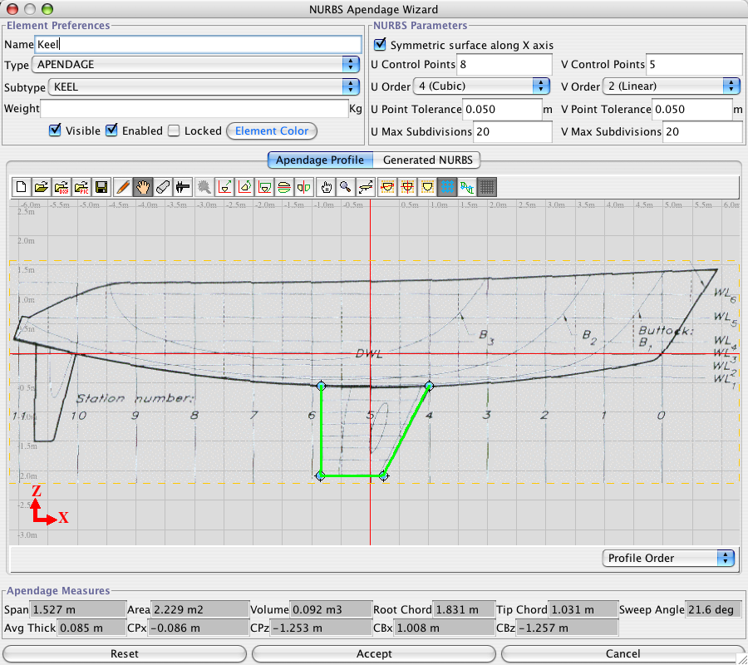Open file using the folder icon

click(42, 187)
